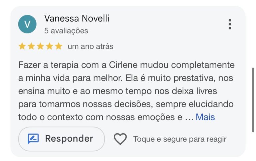
Task: Click the heart reaction icon
Action: tap(120, 139)
